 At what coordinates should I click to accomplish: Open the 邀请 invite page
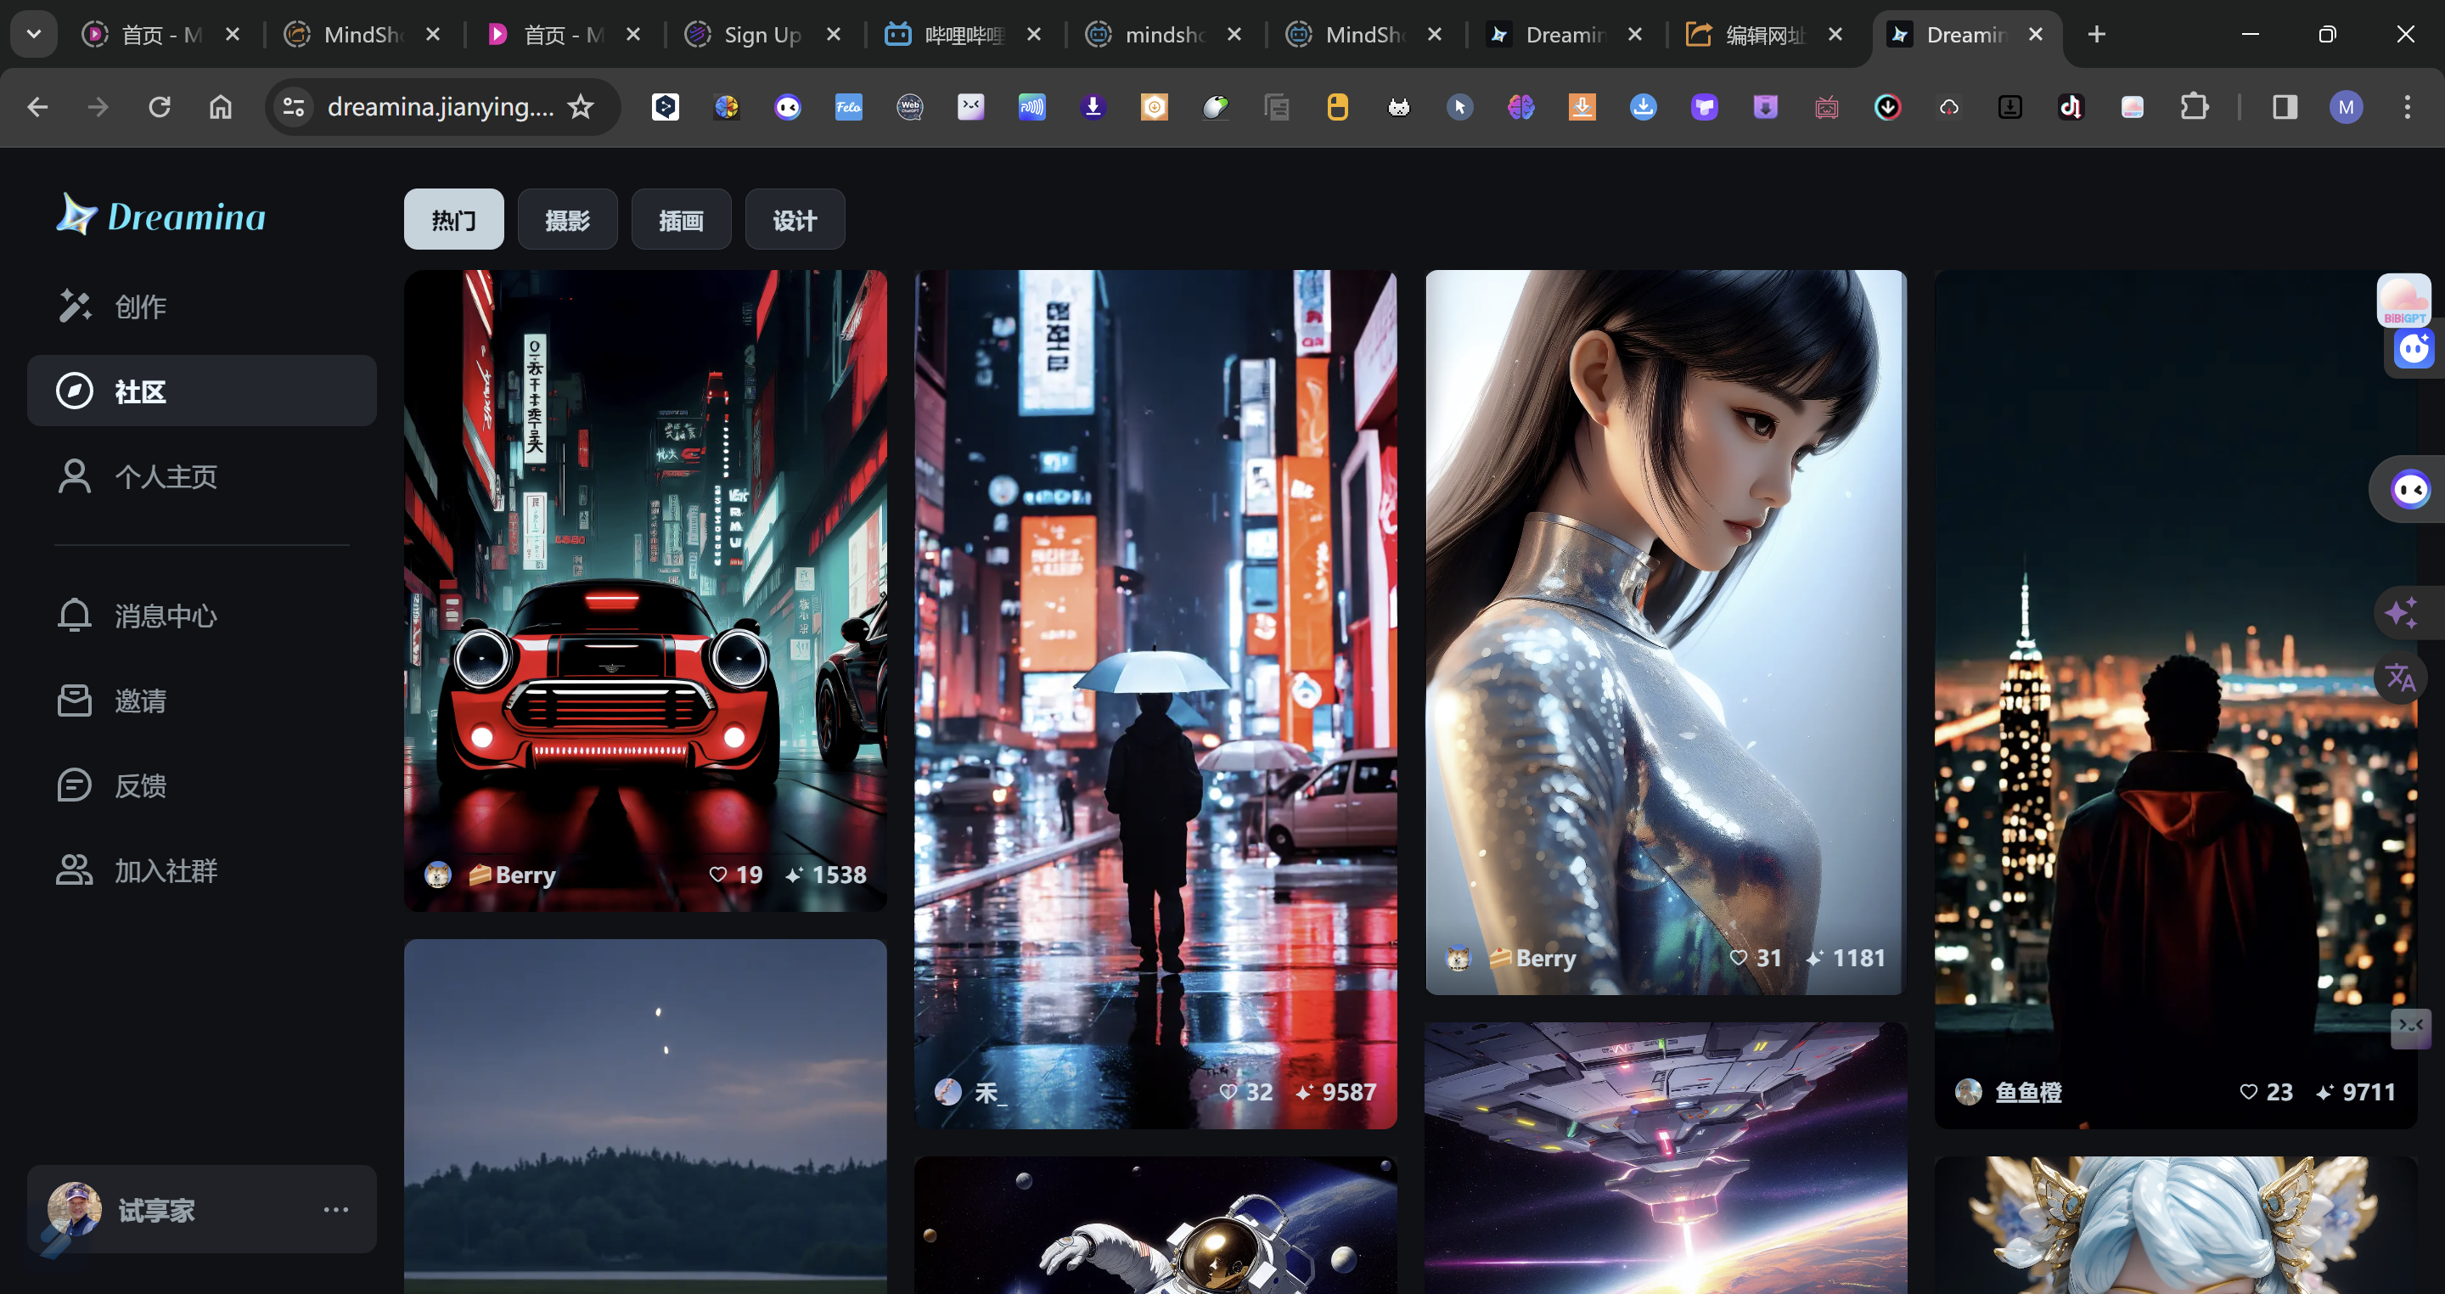tap(139, 700)
